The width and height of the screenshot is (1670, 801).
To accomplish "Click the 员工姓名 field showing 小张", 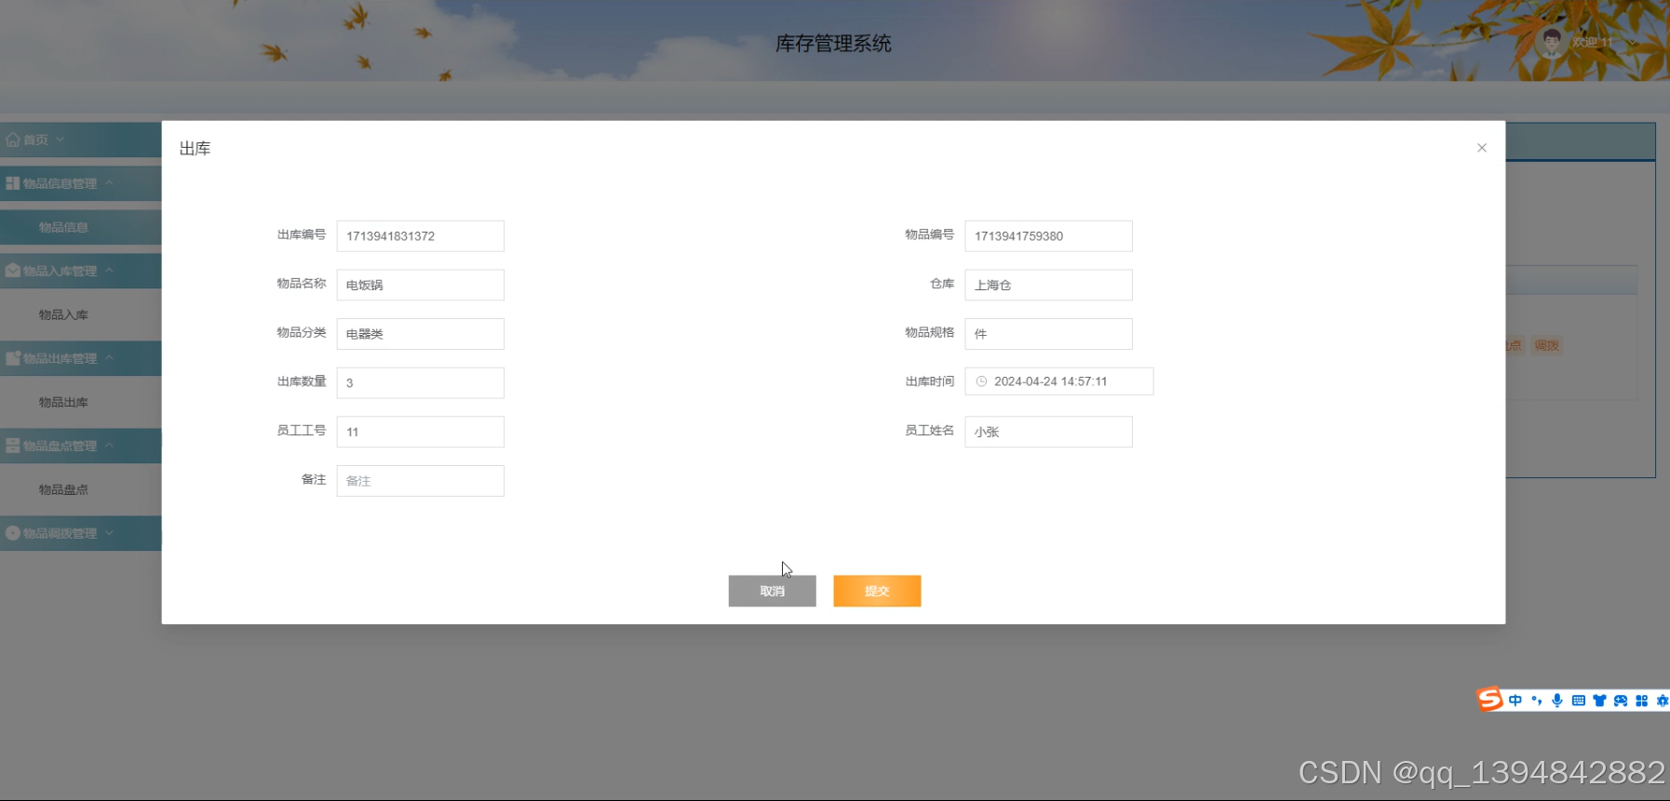I will 1048,432.
